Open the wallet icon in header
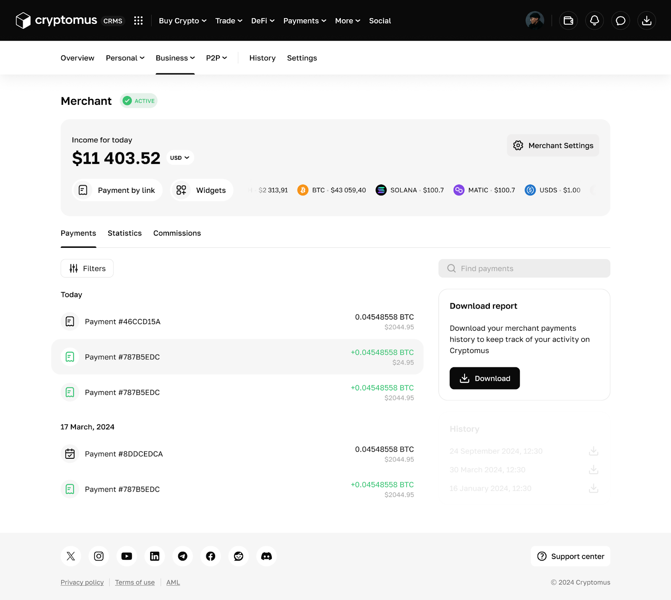671x600 pixels. (x=568, y=21)
